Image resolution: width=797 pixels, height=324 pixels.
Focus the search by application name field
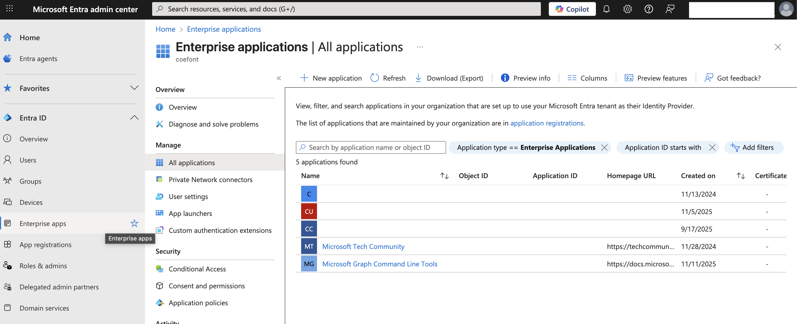(x=371, y=147)
